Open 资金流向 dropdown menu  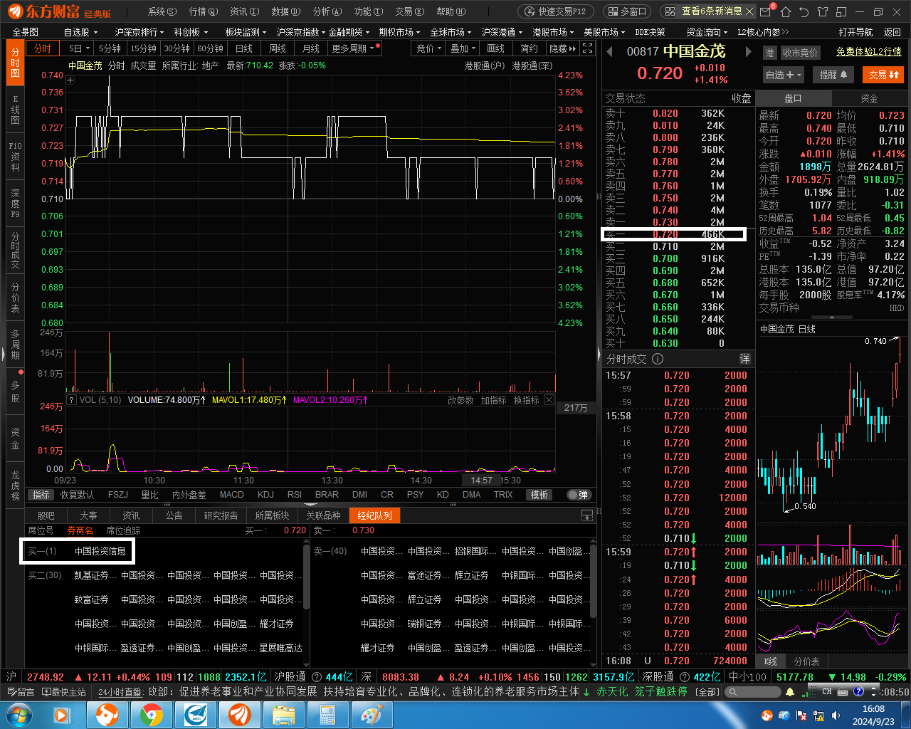[x=707, y=32]
